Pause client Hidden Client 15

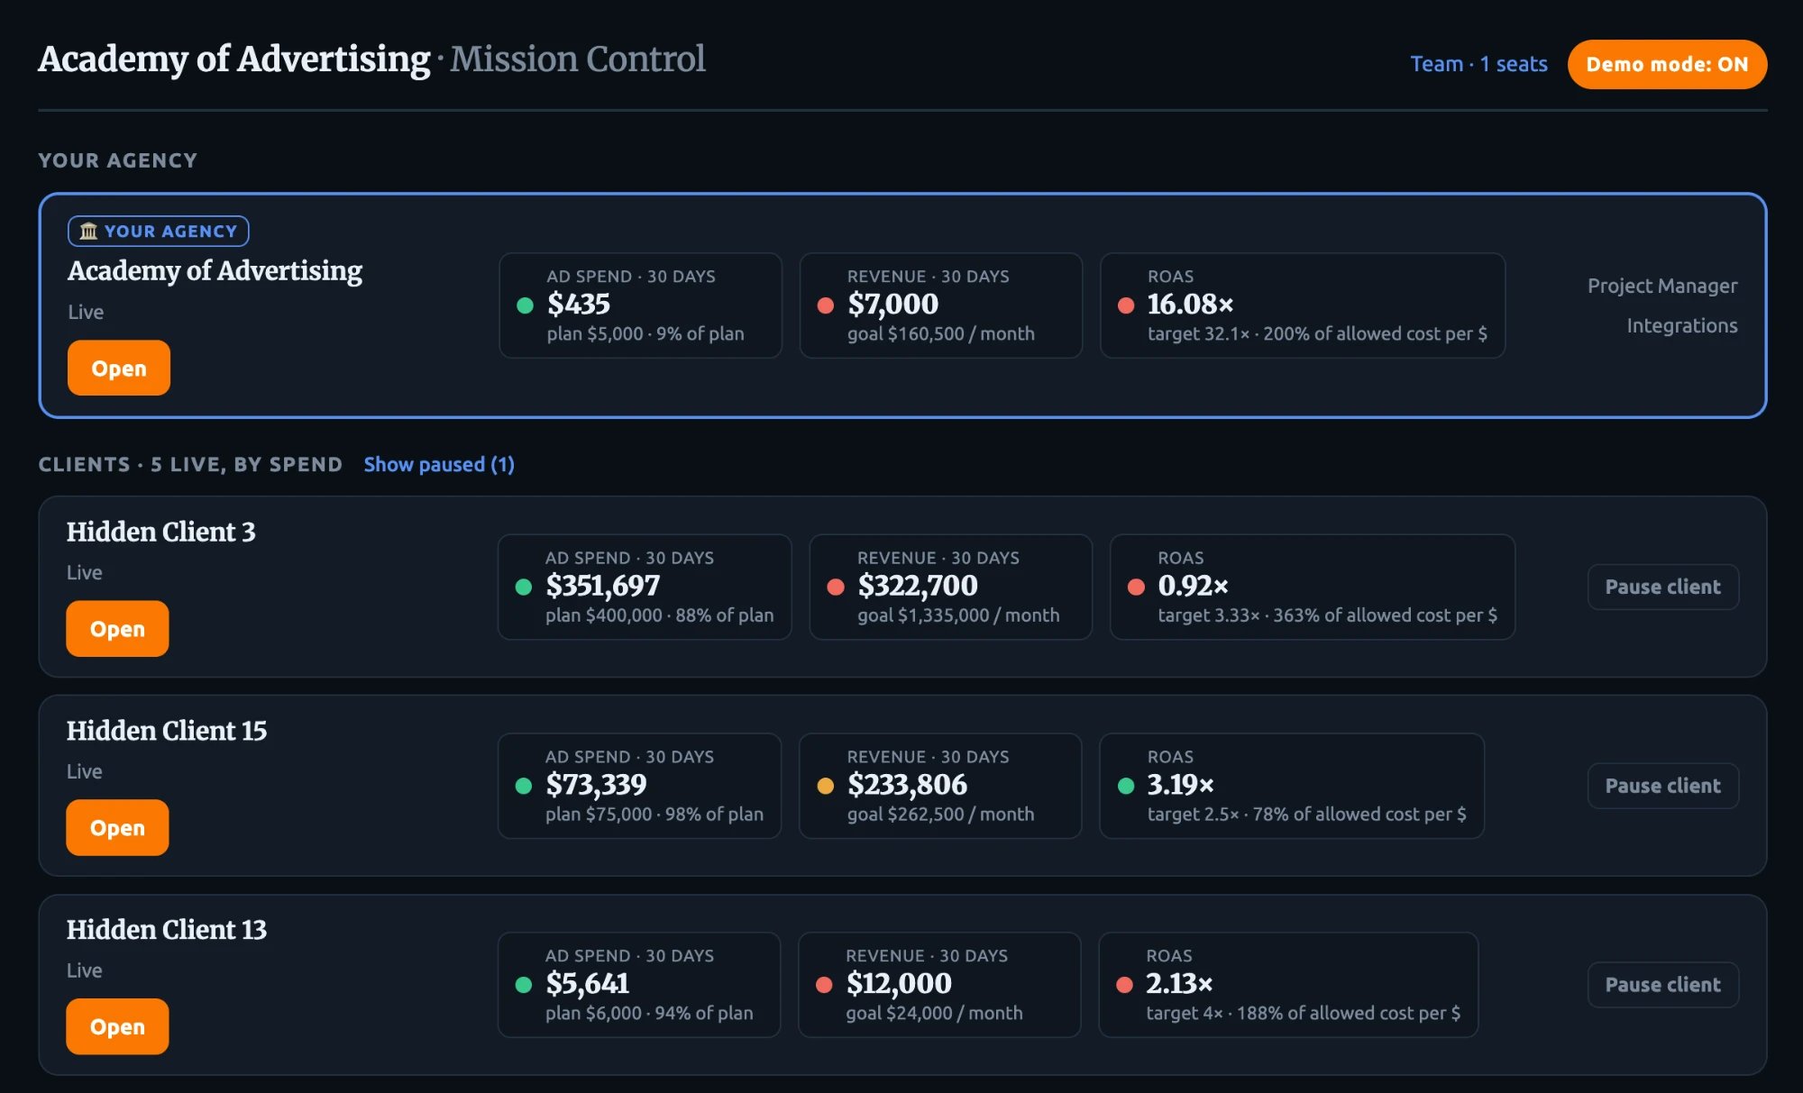click(1662, 786)
